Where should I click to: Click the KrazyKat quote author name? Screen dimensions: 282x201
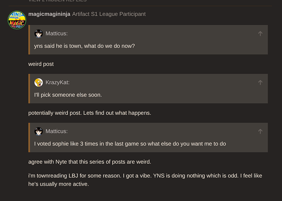click(x=57, y=83)
